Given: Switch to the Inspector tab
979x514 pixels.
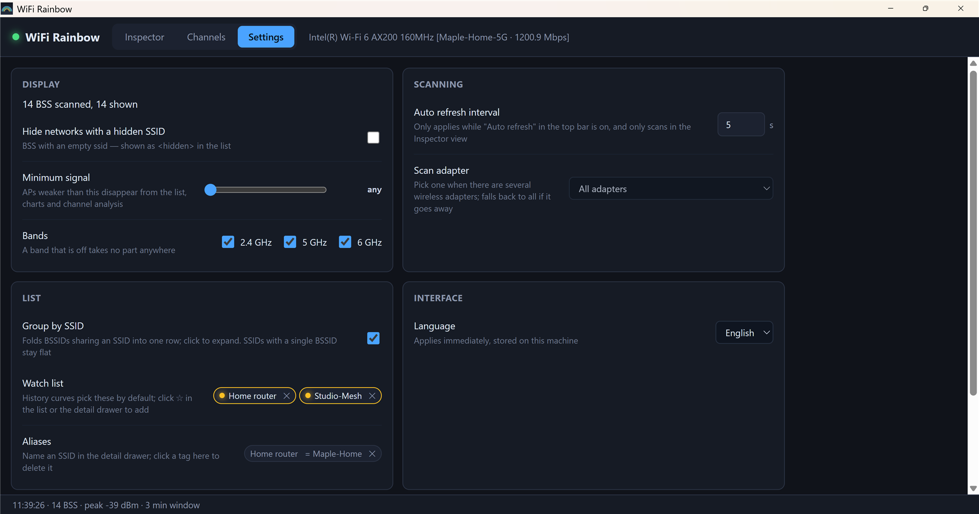Looking at the screenshot, I should (144, 37).
